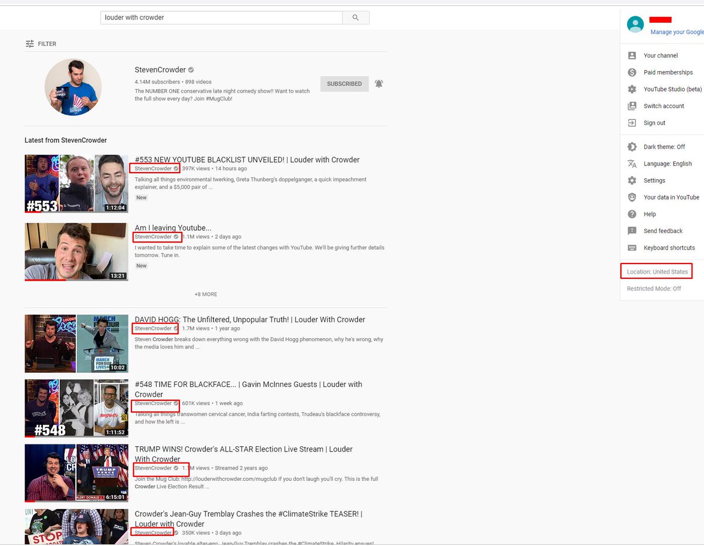Viewport: 704px width, 546px height.
Task: Open Location: United States setting
Action: (x=657, y=272)
